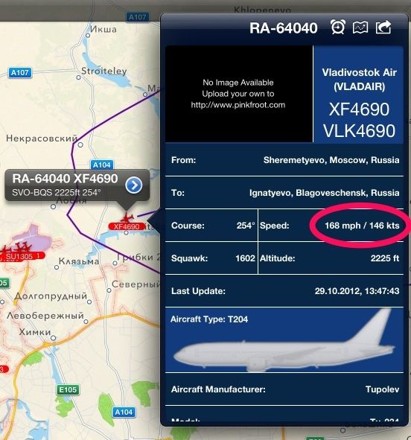The width and height of the screenshot is (411, 440).
Task: Open the map view icon in header
Action: [x=360, y=28]
